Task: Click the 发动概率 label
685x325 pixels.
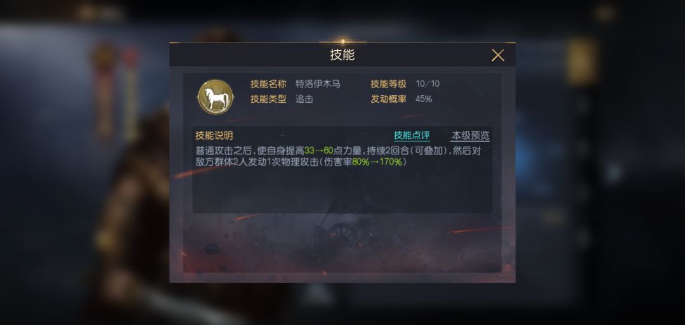Action: 388,99
